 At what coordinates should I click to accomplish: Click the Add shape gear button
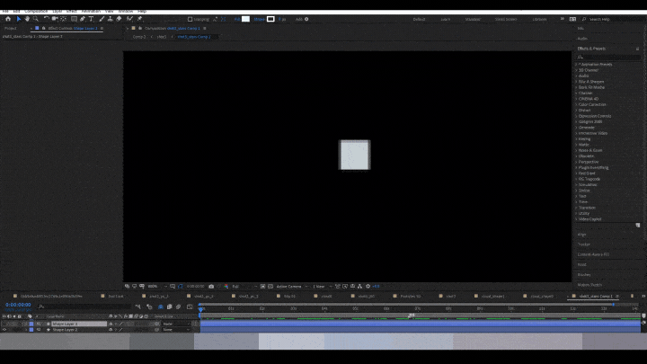[x=306, y=19]
